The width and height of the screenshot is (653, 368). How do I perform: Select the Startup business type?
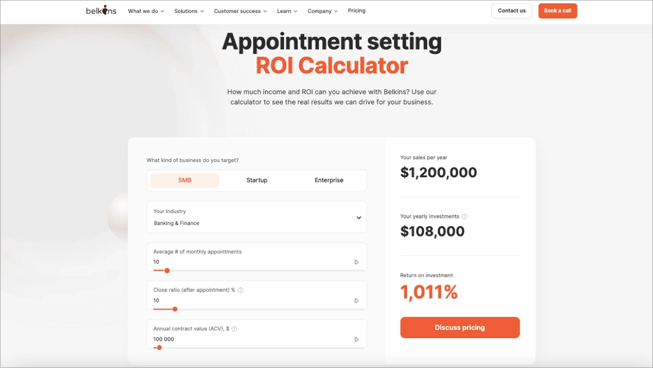(257, 180)
